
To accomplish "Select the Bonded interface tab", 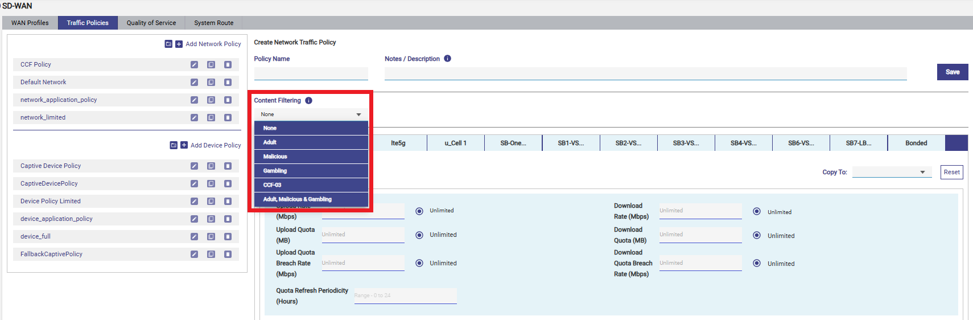I will coord(916,143).
